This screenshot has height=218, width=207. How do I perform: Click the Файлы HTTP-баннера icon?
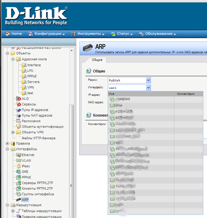(18, 138)
